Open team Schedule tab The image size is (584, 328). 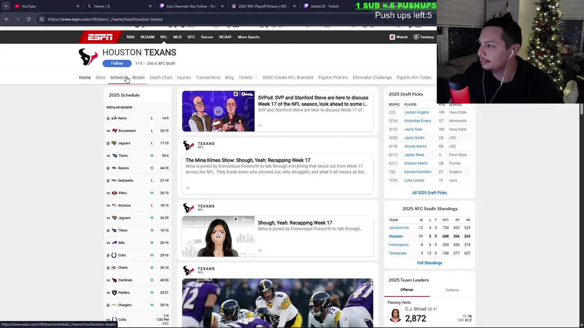point(119,77)
